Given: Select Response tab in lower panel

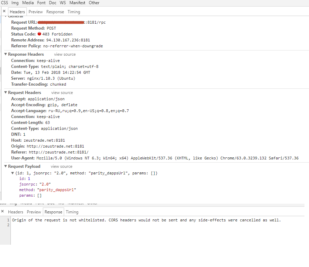Looking at the screenshot, I should click(x=53, y=212).
